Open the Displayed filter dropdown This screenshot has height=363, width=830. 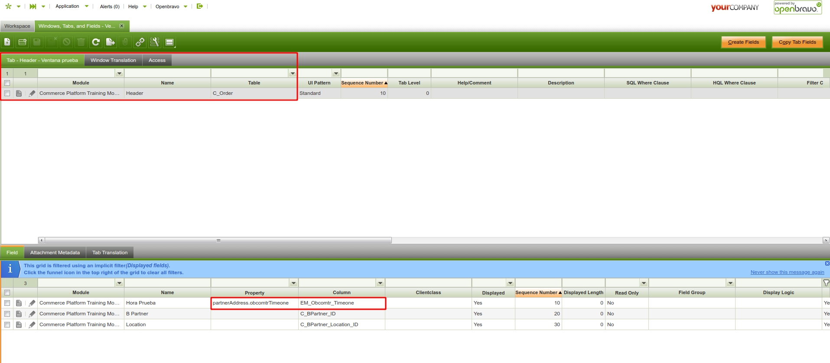coord(510,283)
